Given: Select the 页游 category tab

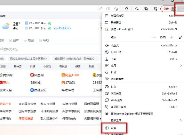Looking at the screenshot, I should click(x=32, y=66).
